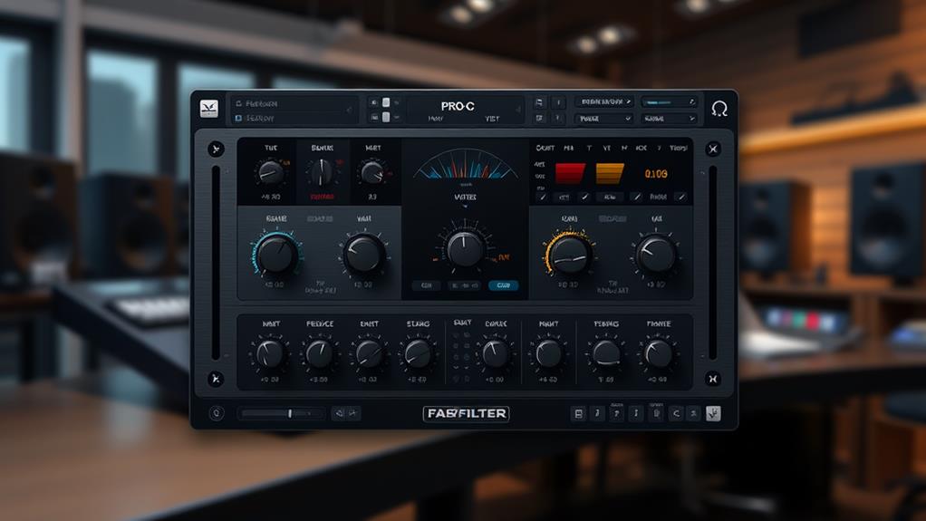
Task: Click the round icon at the bottom-left of the plugin
Action: (217, 413)
